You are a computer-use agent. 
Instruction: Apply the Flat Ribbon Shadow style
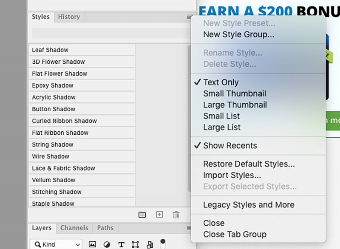82,133
